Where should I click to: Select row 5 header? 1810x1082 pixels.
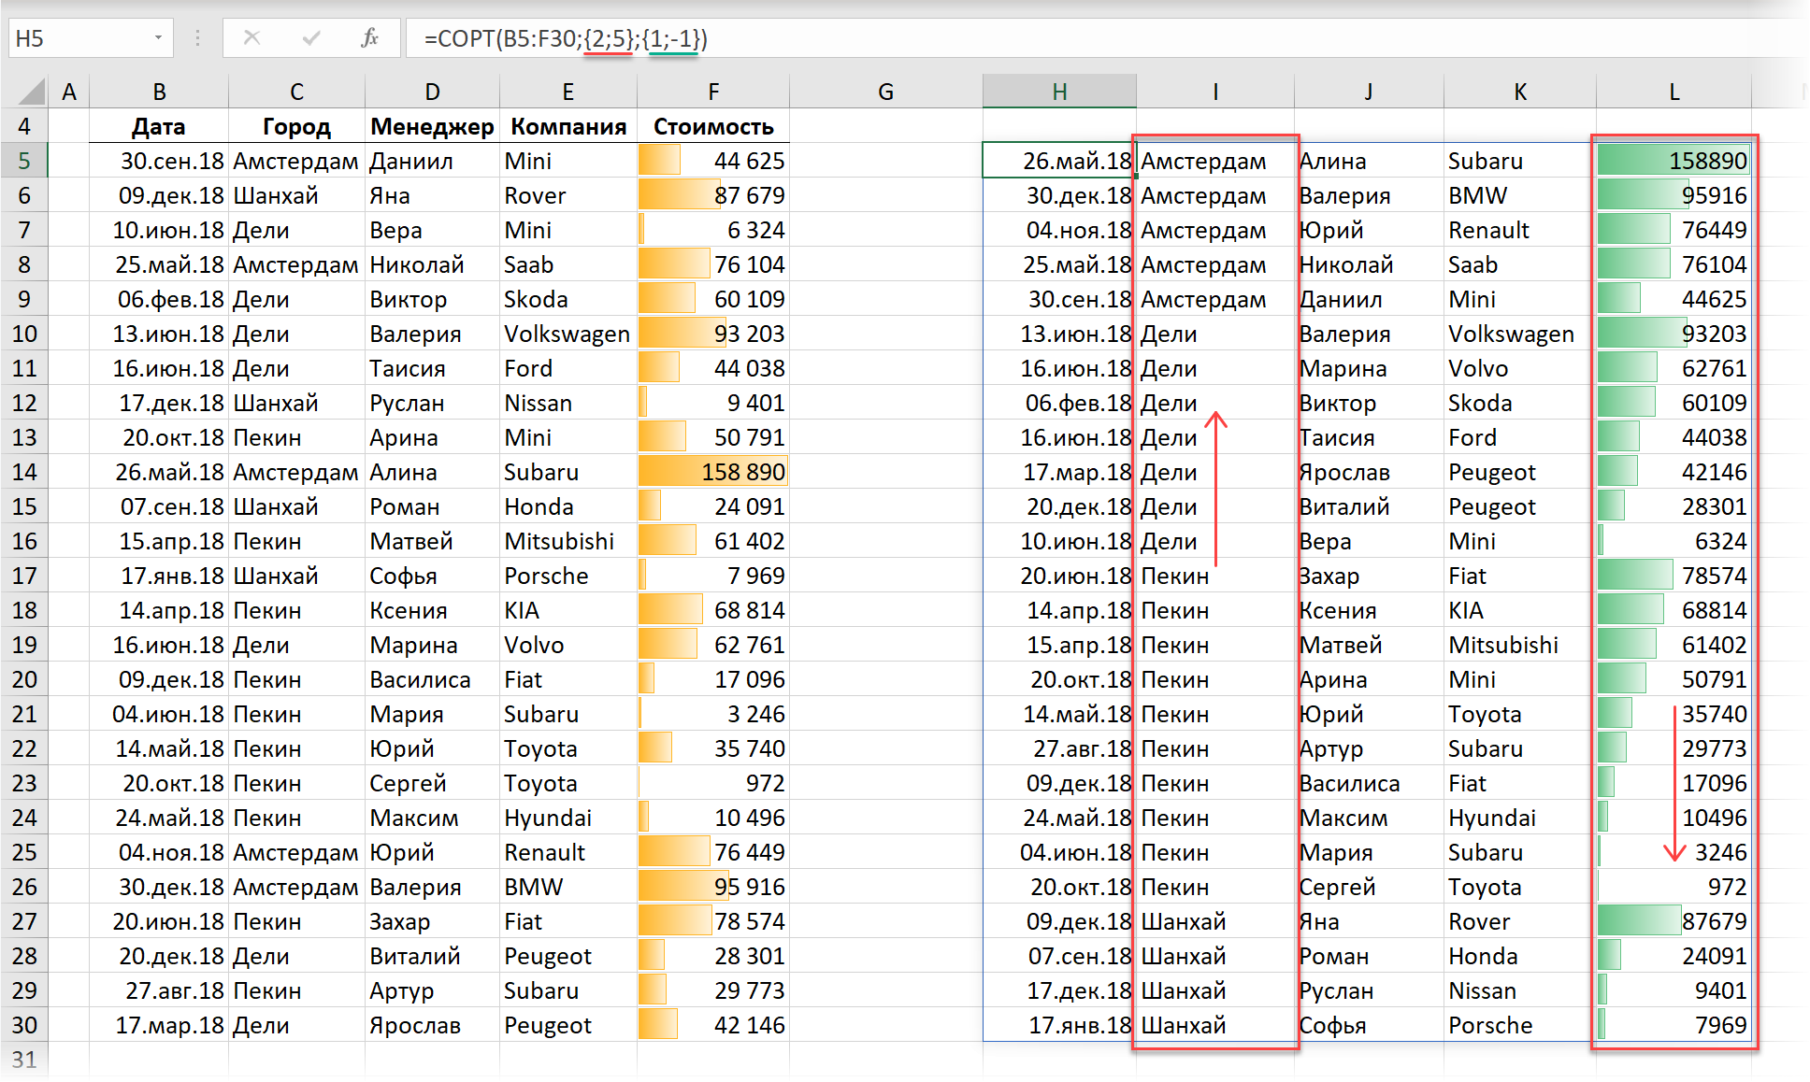pos(24,161)
